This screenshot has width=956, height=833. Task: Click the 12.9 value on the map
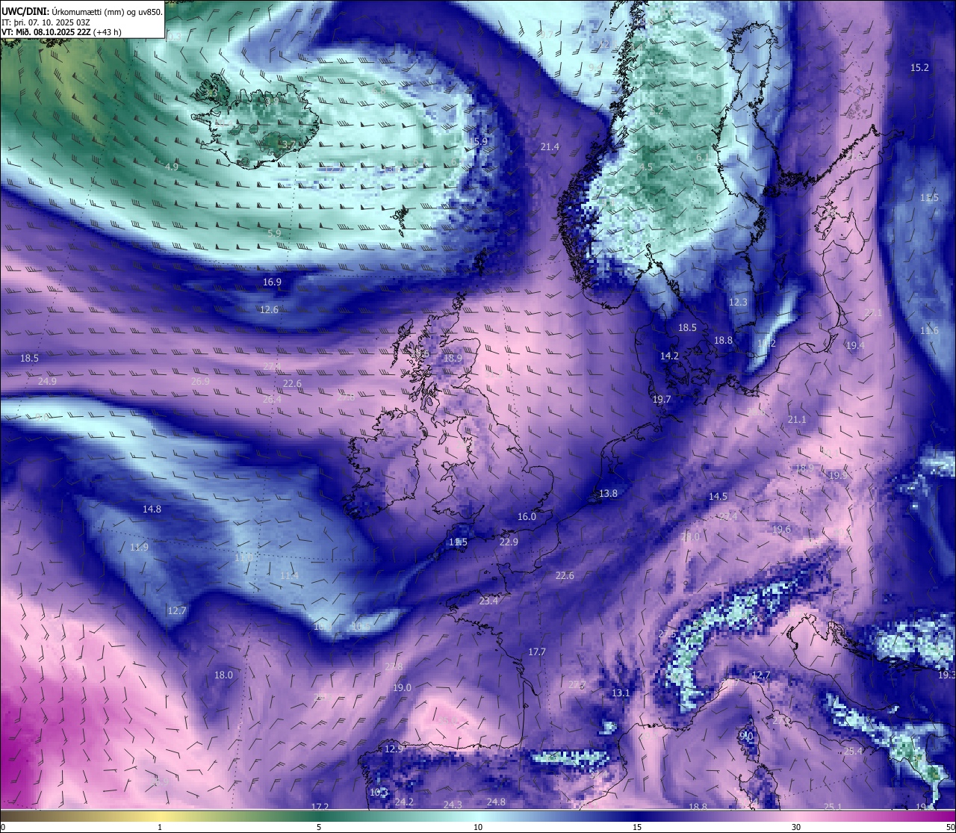coord(394,749)
